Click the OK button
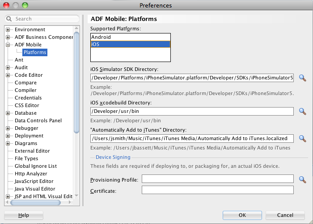Image resolution: width=313 pixels, height=224 pixels. pos(242,215)
